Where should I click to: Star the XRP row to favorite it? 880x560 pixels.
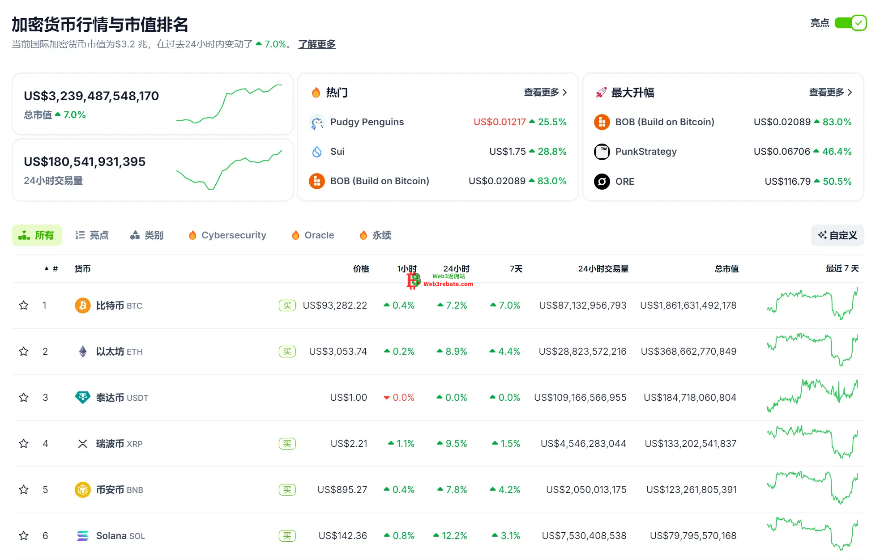[23, 443]
